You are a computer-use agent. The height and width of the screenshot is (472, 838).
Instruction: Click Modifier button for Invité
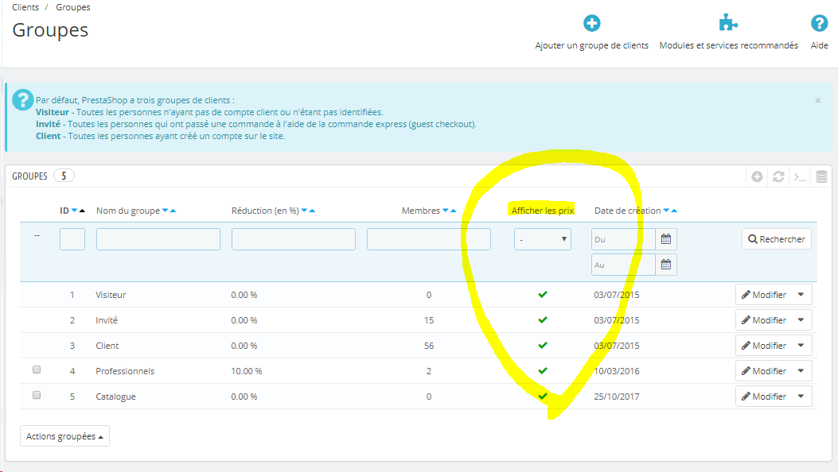(x=764, y=320)
